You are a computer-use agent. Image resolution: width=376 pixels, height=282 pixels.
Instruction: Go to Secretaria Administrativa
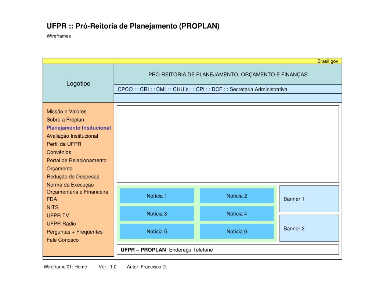pos(258,89)
